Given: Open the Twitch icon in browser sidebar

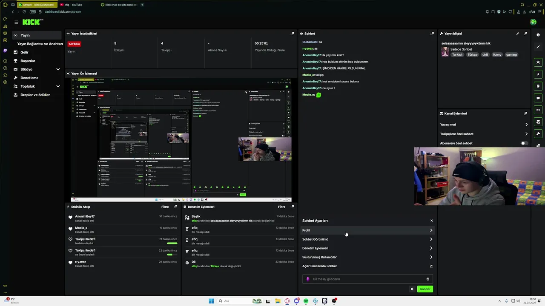Looking at the screenshot, I should (5, 51).
